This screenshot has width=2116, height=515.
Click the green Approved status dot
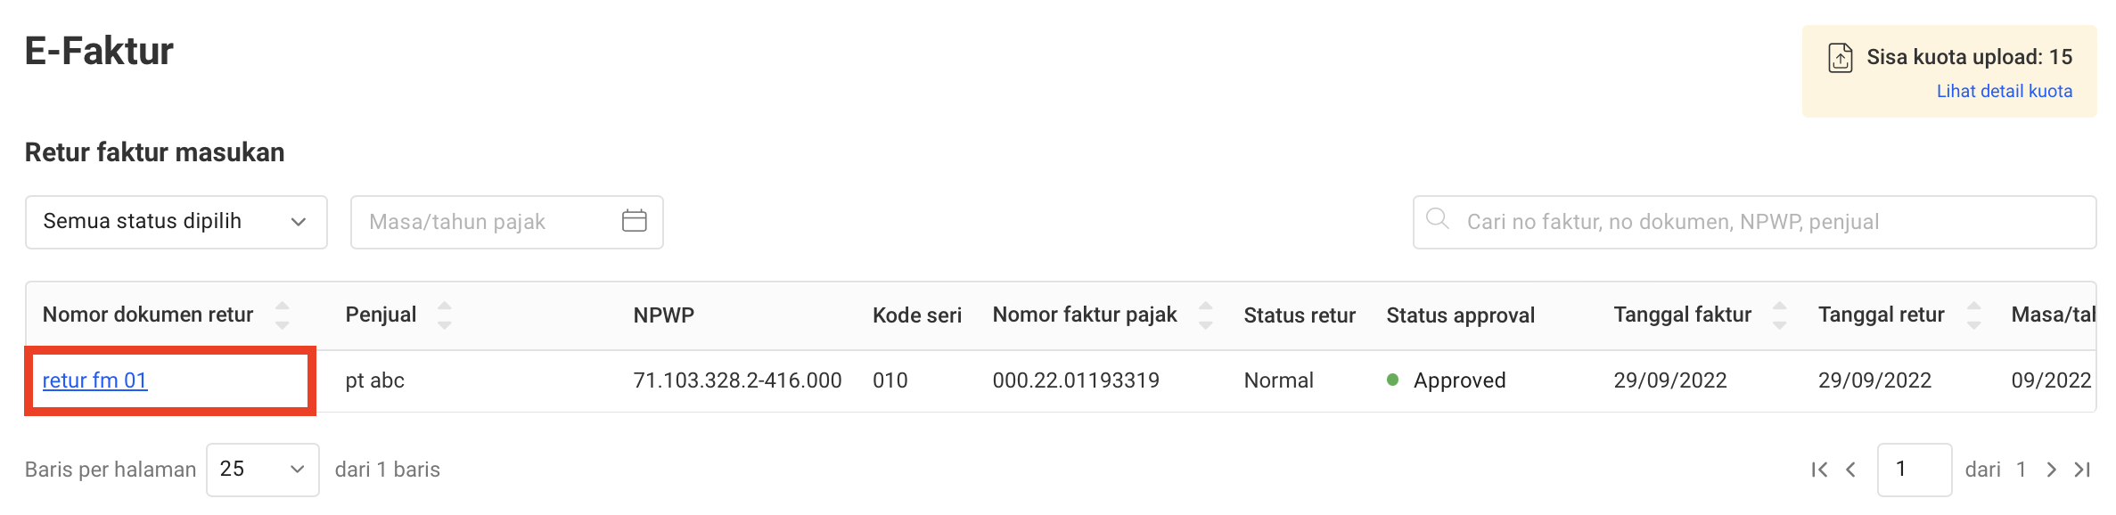click(1392, 380)
